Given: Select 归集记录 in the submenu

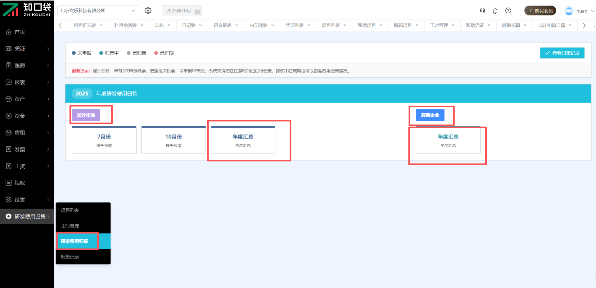Looking at the screenshot, I should coord(70,257).
